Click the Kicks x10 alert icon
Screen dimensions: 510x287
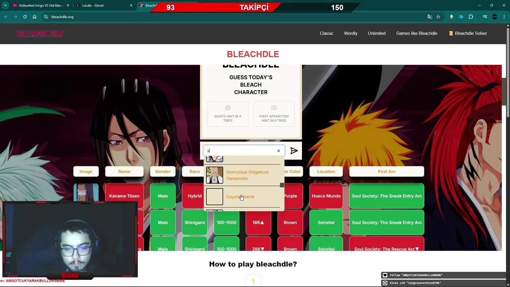[385, 283]
